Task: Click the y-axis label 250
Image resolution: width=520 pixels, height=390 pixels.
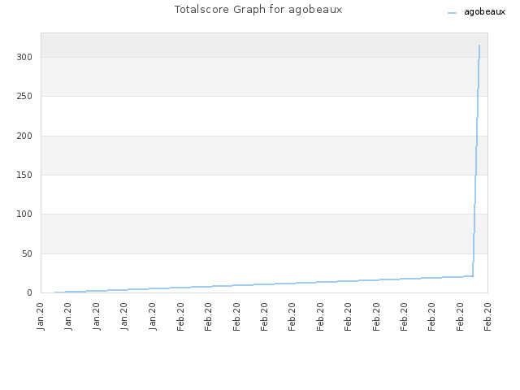Action: pyautogui.click(x=24, y=97)
